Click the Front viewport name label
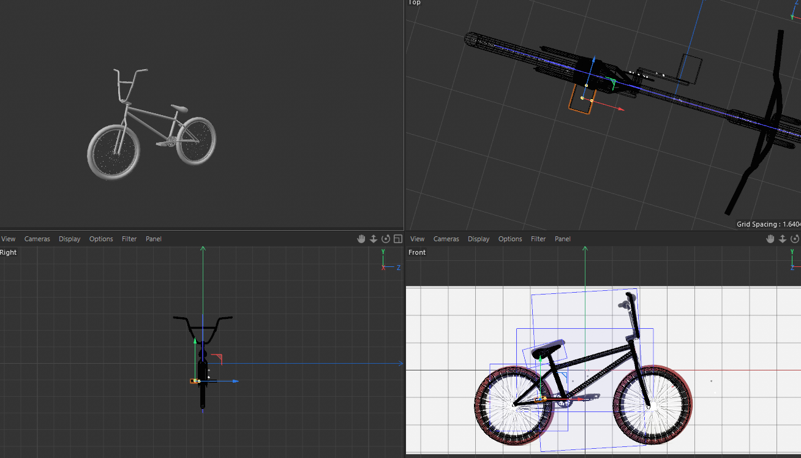This screenshot has width=801, height=458. (417, 252)
